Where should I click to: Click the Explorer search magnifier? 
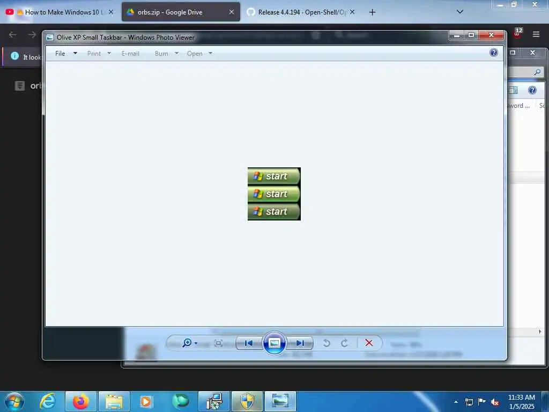(x=537, y=72)
